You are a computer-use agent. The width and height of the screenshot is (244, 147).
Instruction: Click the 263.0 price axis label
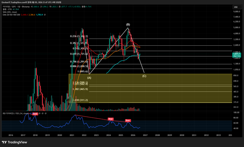click(x=236, y=107)
